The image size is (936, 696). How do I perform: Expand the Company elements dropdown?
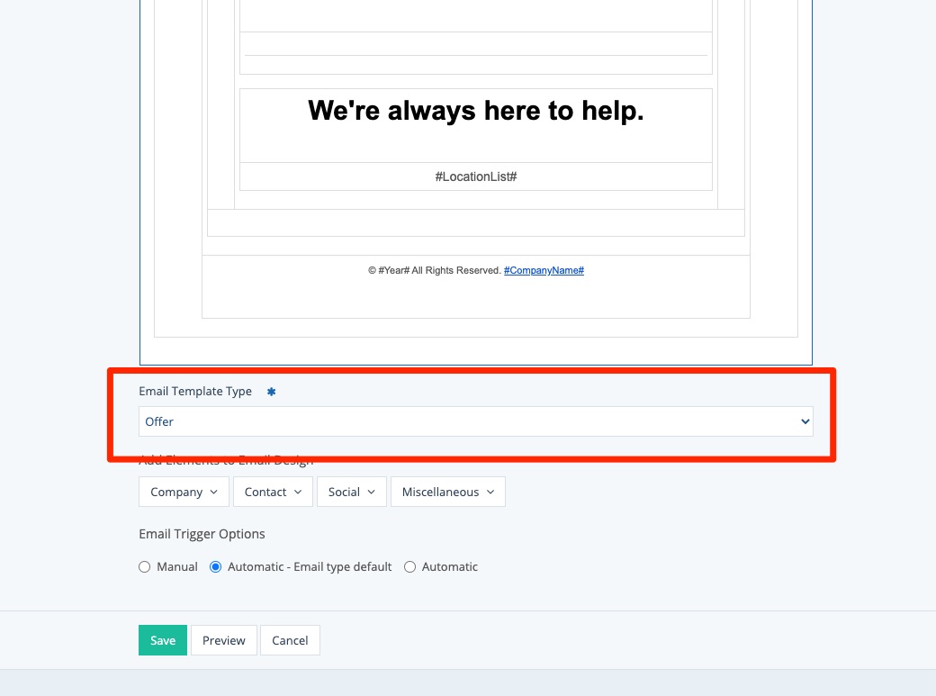point(184,492)
